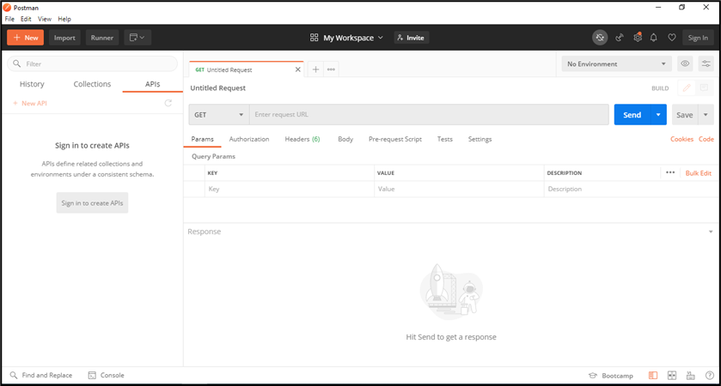Screen dimensions: 721x386
Task: Open the tab options ellipsis menu
Action: pyautogui.click(x=331, y=69)
